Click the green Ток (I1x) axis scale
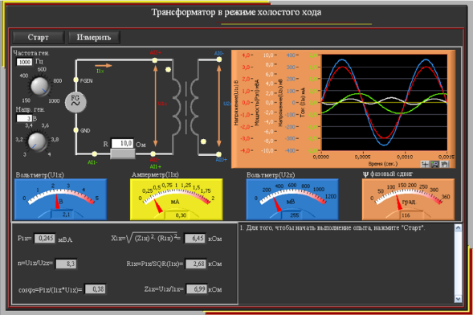 (314, 103)
